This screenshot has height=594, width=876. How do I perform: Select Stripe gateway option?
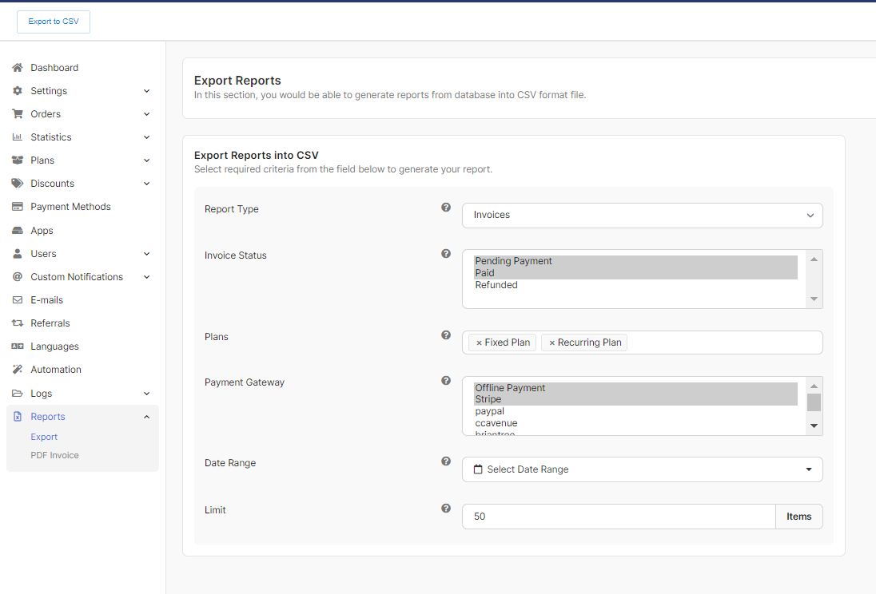(635, 399)
